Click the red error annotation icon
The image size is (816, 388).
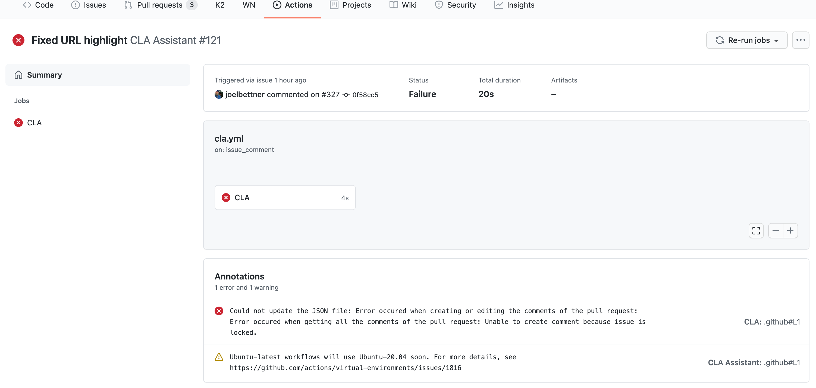(219, 311)
